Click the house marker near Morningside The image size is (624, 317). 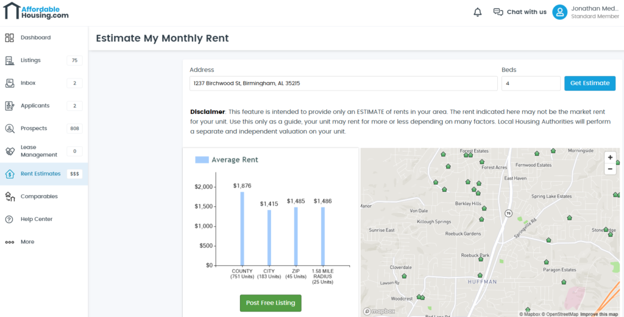(553, 150)
